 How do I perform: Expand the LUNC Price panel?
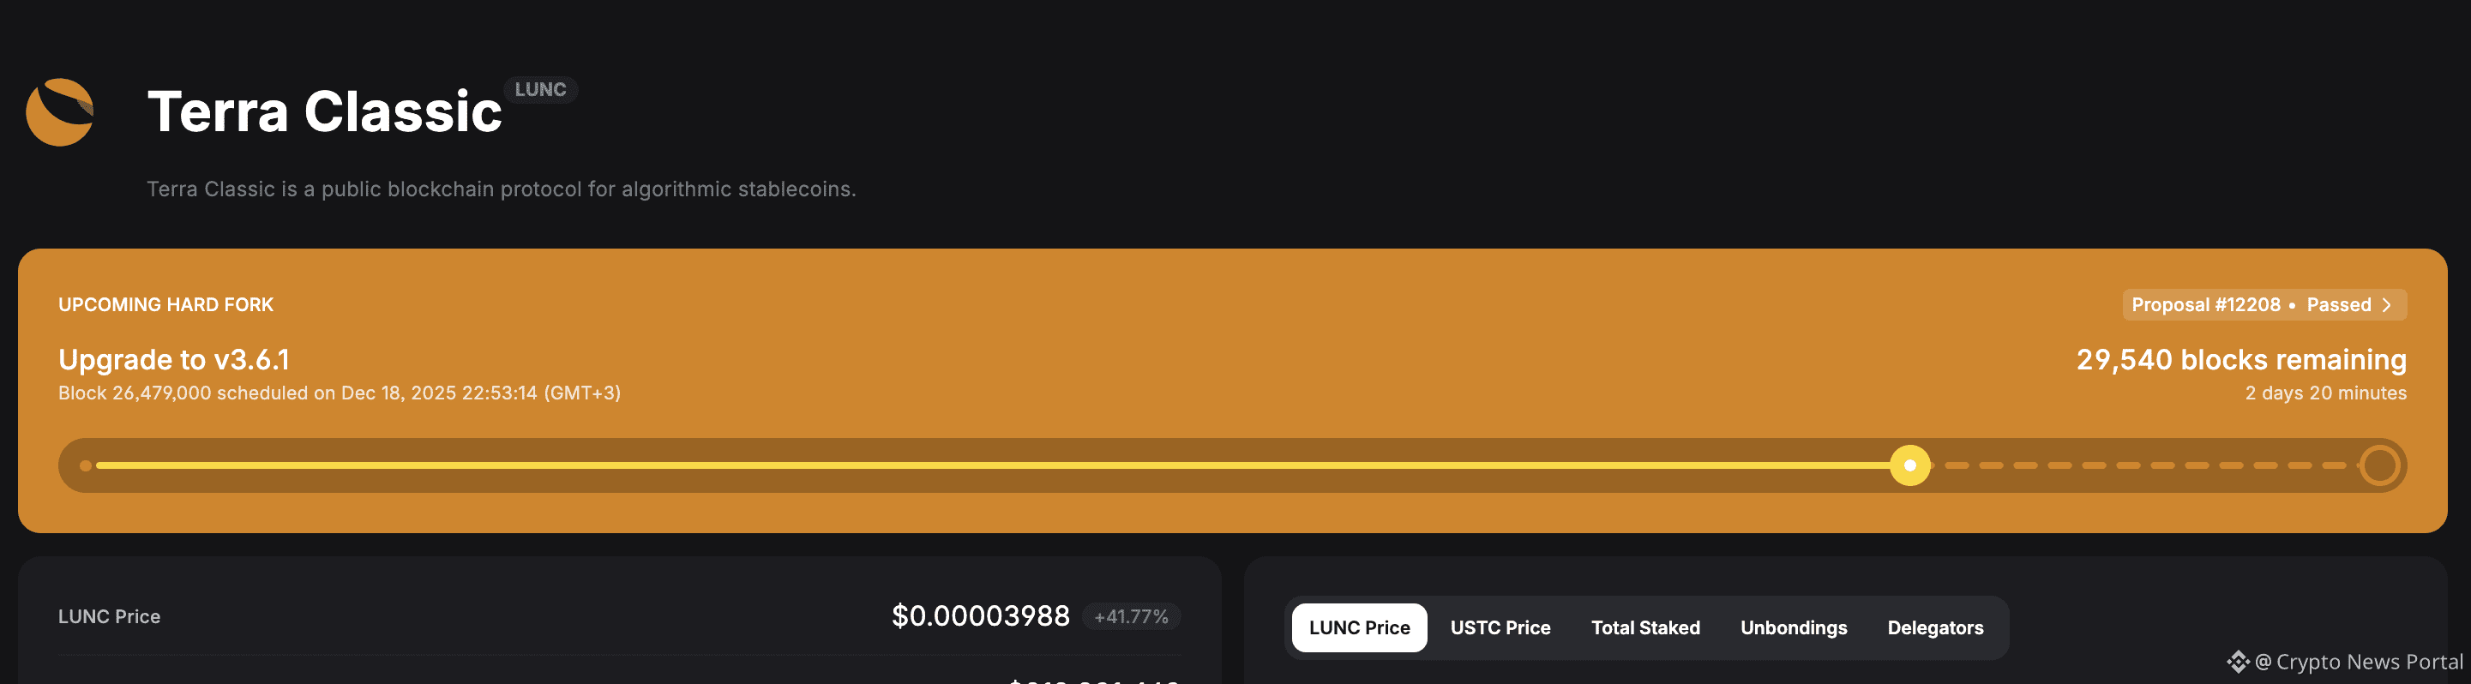point(111,616)
